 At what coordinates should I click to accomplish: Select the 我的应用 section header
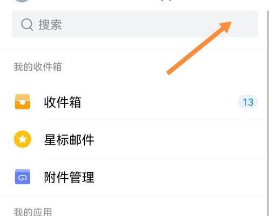pos(33,212)
